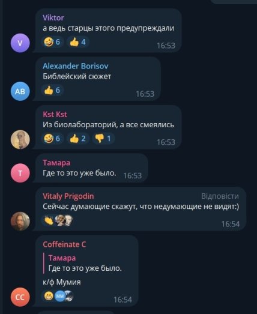Open the Alexander Borisov sender name

(x=76, y=66)
